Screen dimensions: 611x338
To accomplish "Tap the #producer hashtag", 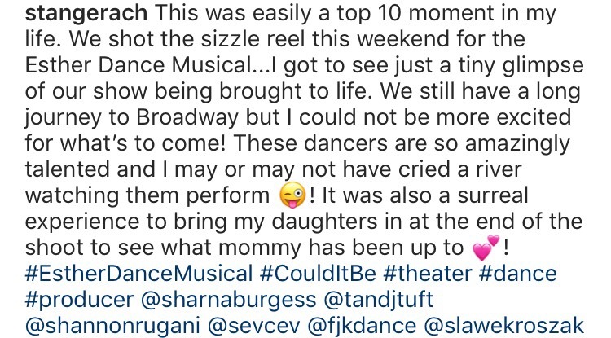I will pyautogui.click(x=79, y=301).
